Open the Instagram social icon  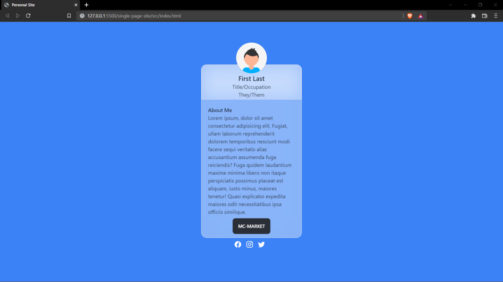pyautogui.click(x=249, y=244)
